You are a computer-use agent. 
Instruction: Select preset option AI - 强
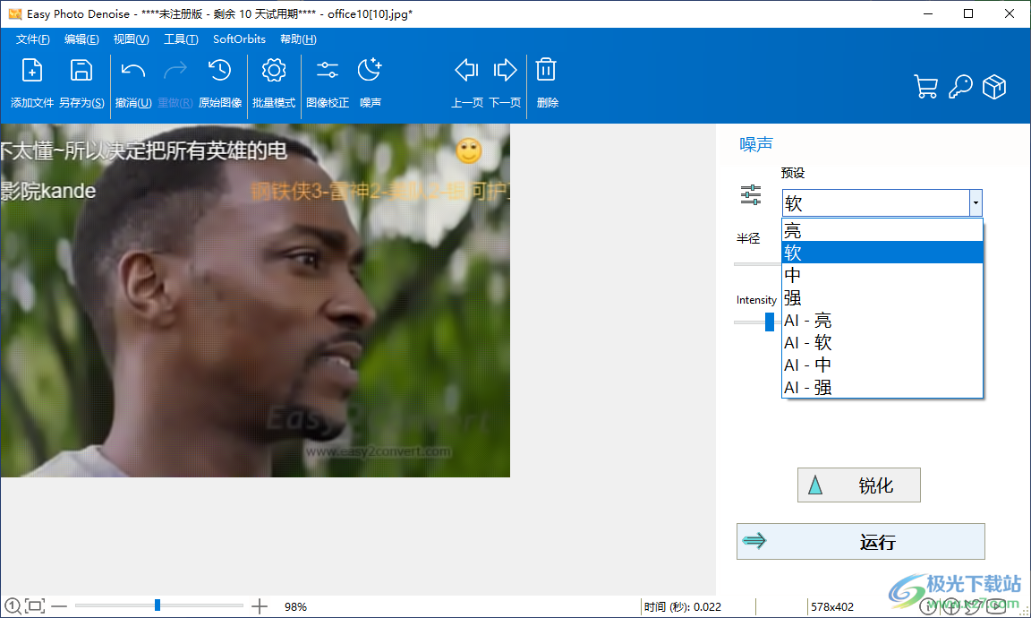(882, 387)
